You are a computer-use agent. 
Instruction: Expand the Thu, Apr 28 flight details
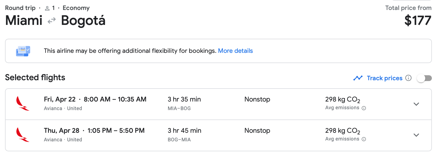(416, 135)
